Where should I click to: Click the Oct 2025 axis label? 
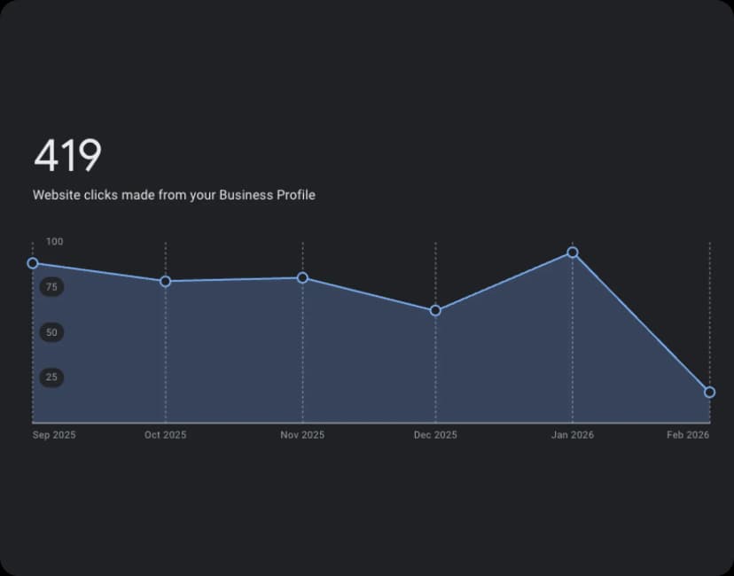166,435
